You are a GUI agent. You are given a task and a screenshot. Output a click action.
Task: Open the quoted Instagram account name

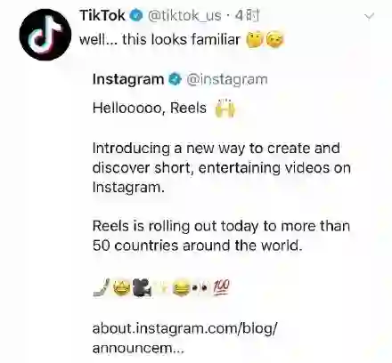click(128, 79)
